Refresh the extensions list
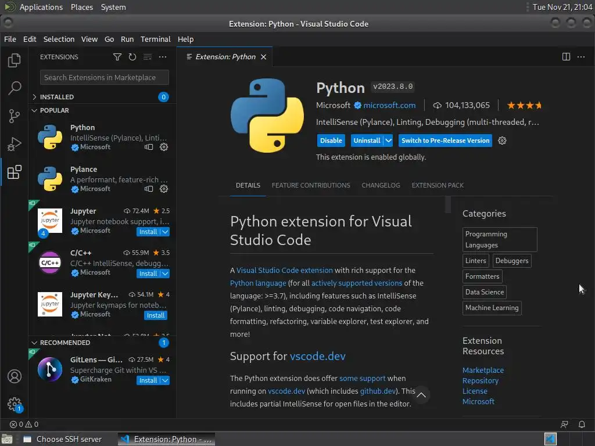 pos(132,57)
